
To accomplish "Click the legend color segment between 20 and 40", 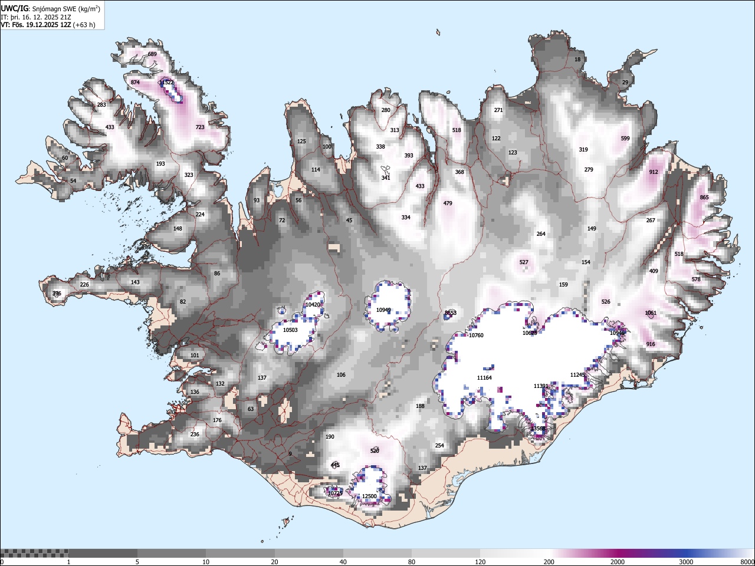I will (x=308, y=553).
